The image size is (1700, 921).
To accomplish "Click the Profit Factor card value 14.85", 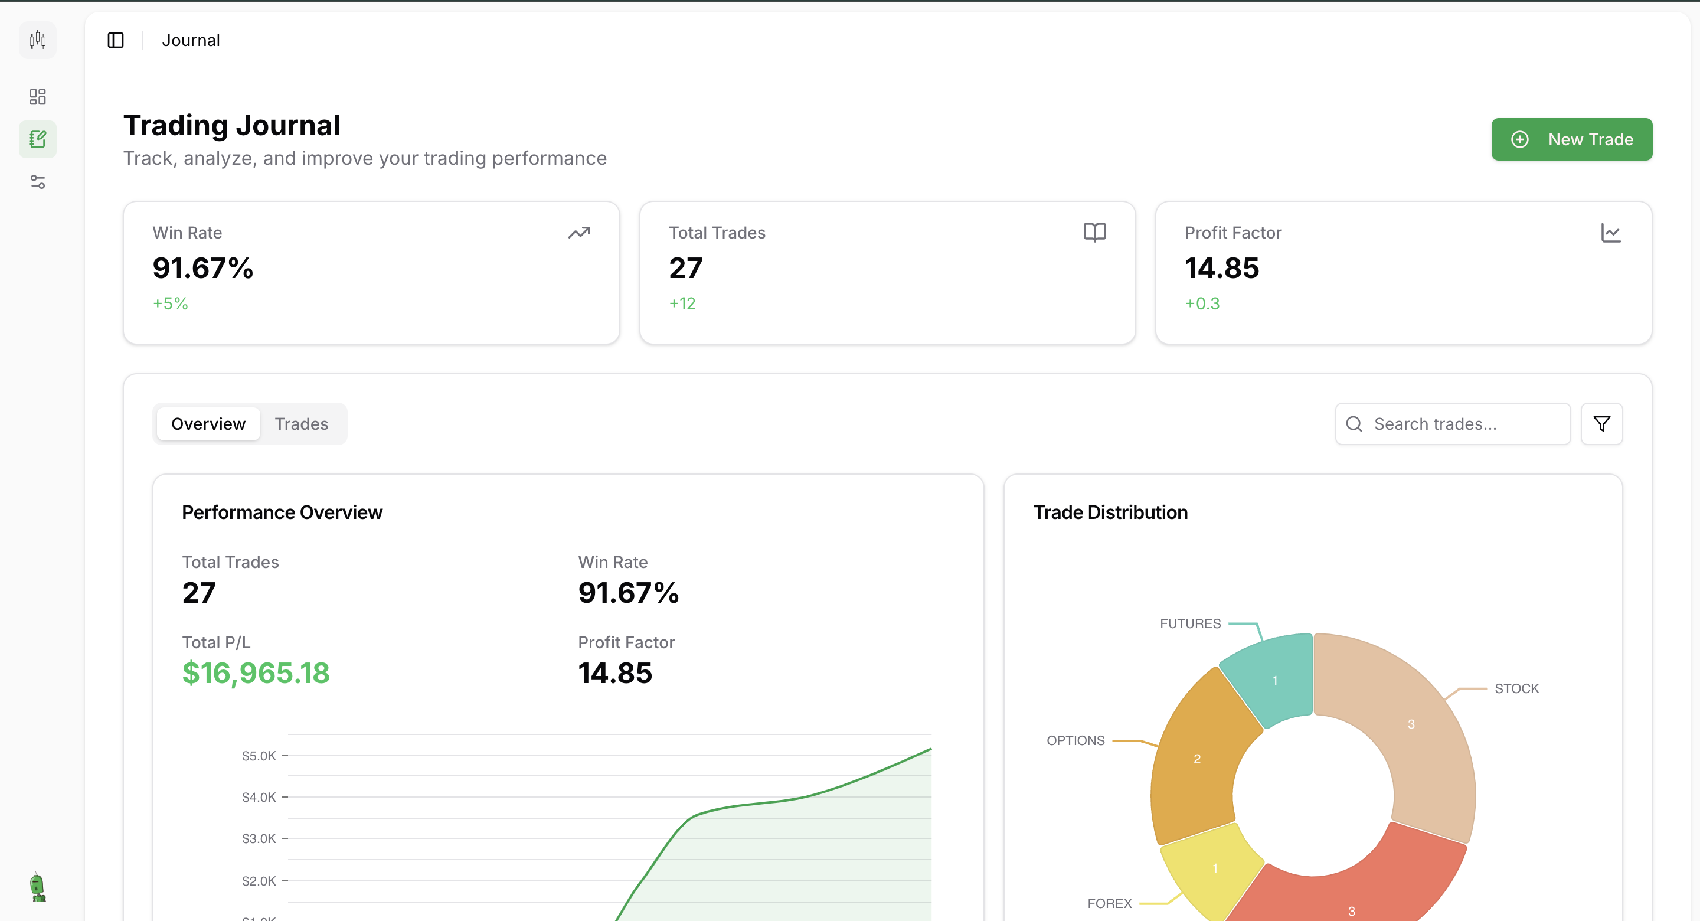I will 1222,268.
